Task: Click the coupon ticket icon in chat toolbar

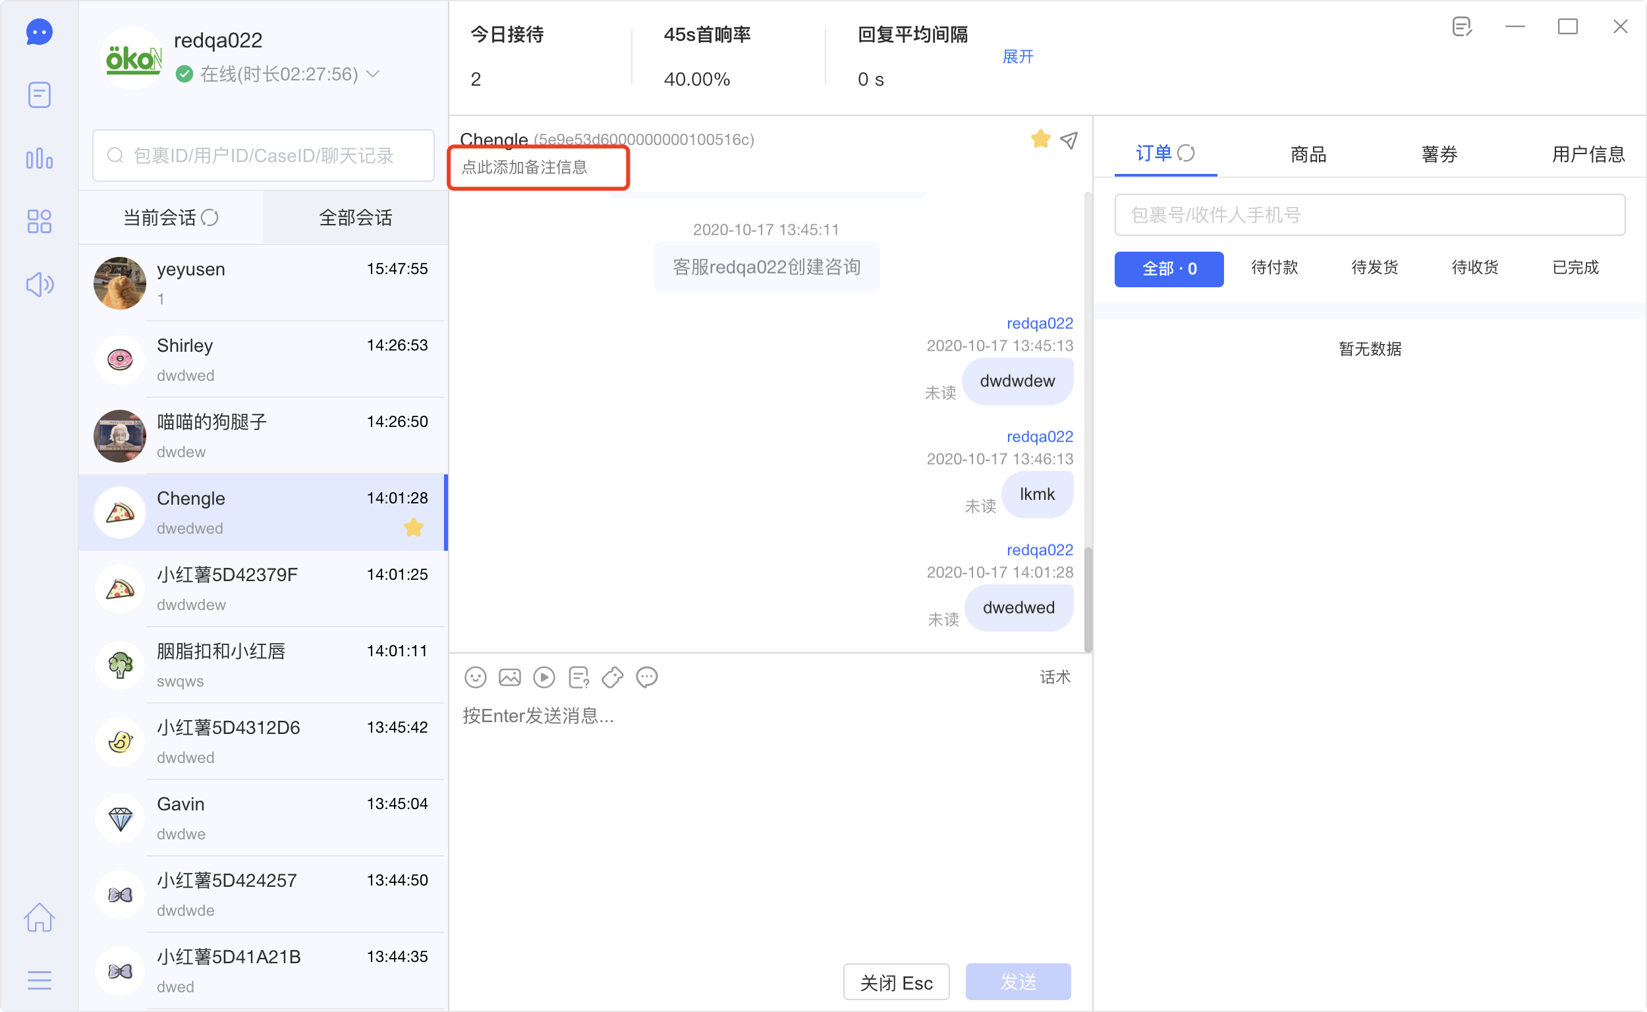Action: pyautogui.click(x=613, y=677)
